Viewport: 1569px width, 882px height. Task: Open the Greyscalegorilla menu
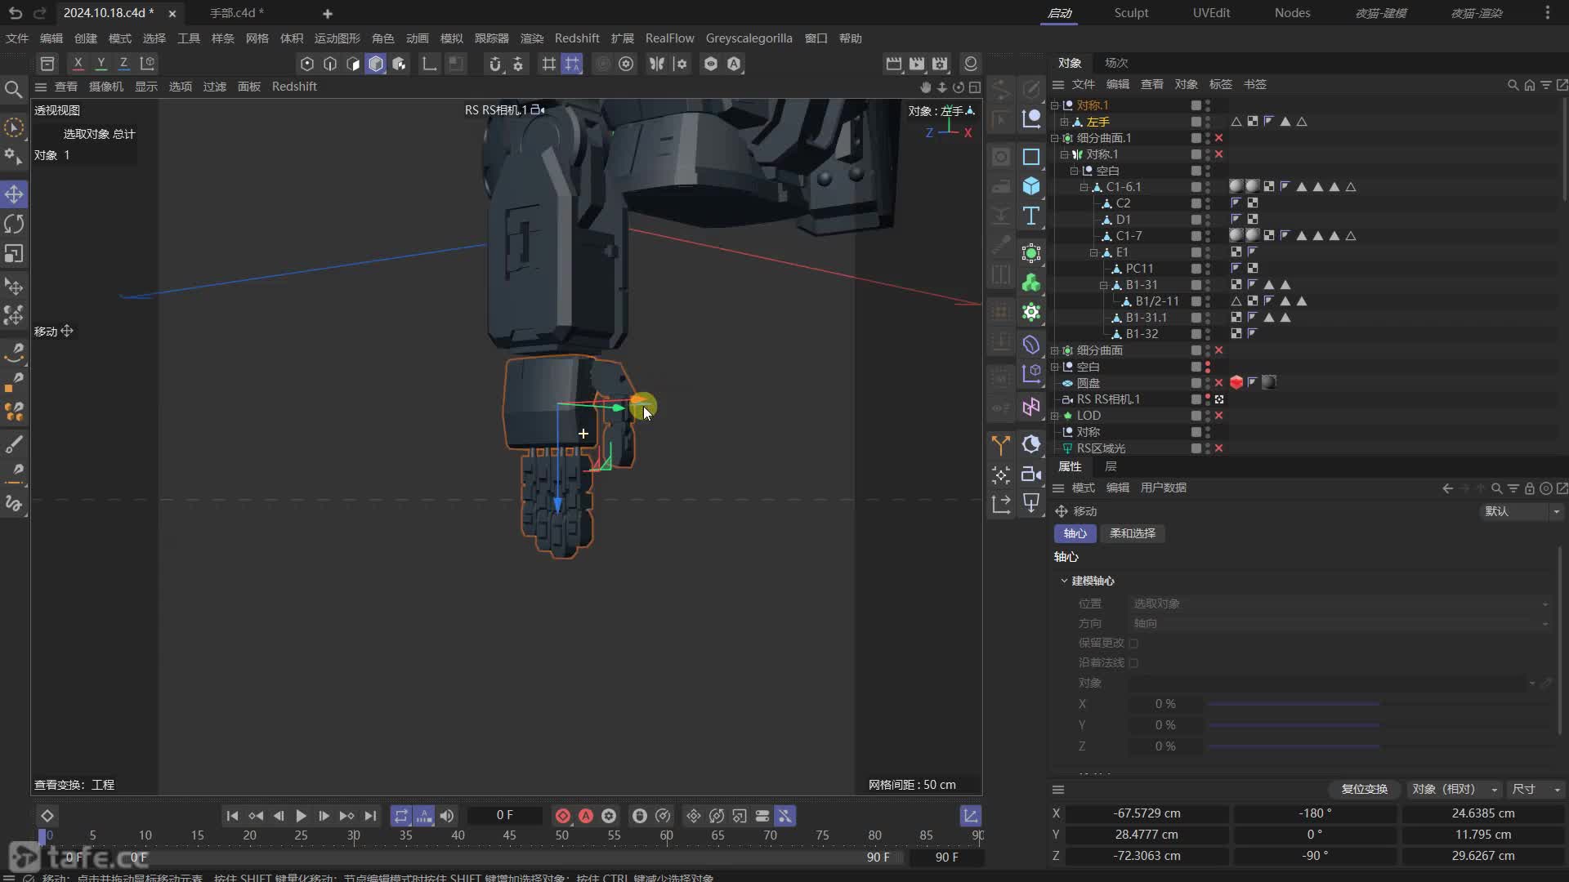(749, 38)
